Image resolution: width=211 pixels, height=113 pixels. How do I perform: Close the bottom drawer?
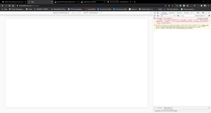coord(209,108)
